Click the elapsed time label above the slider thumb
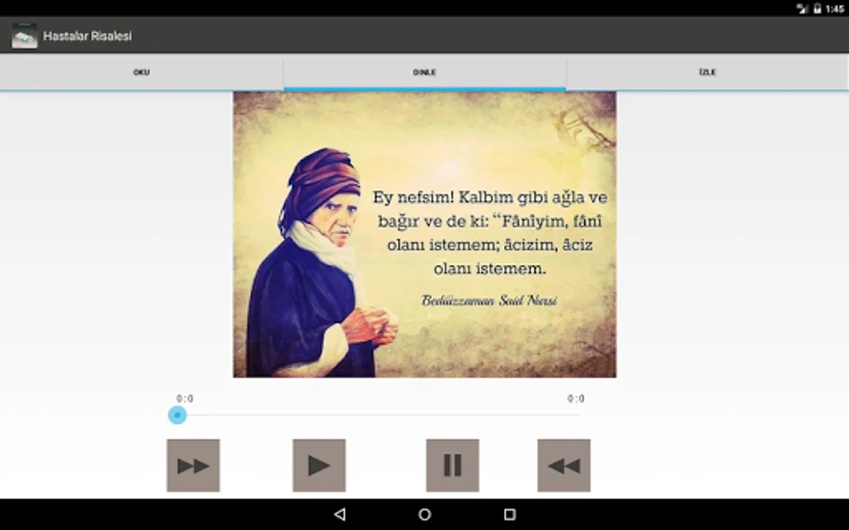Screen dimensions: 849x530 pos(185,399)
